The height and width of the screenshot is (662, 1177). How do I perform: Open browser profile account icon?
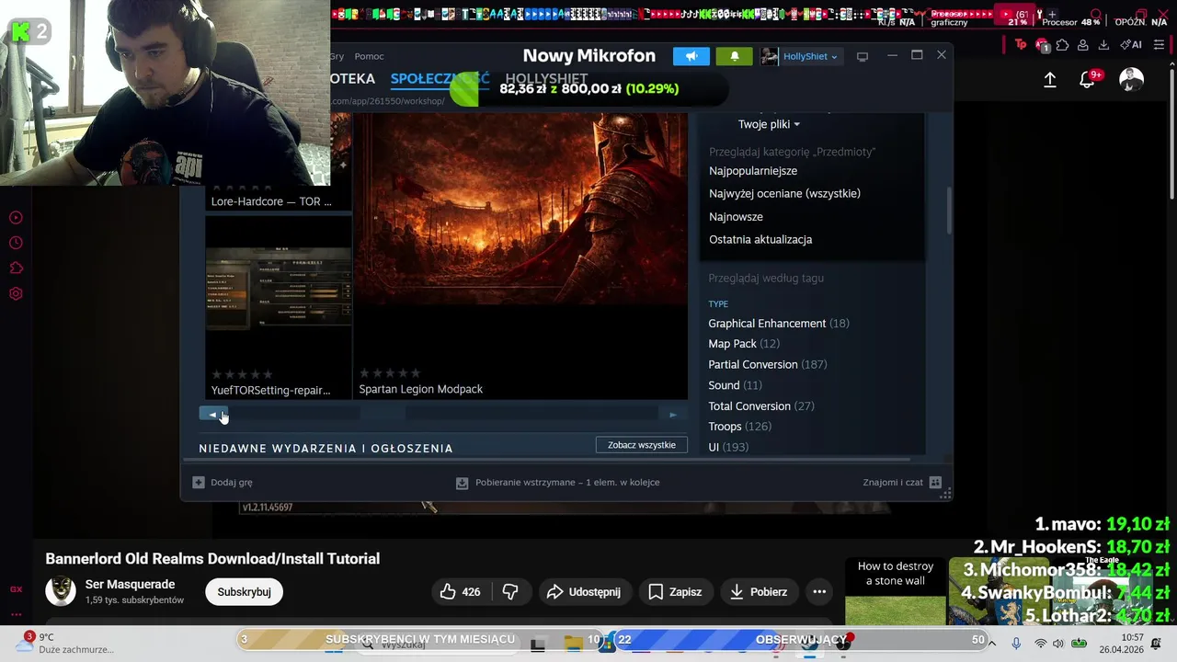pyautogui.click(x=1083, y=45)
